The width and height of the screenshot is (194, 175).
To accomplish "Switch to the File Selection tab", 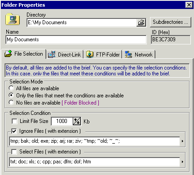I will 24,54.
